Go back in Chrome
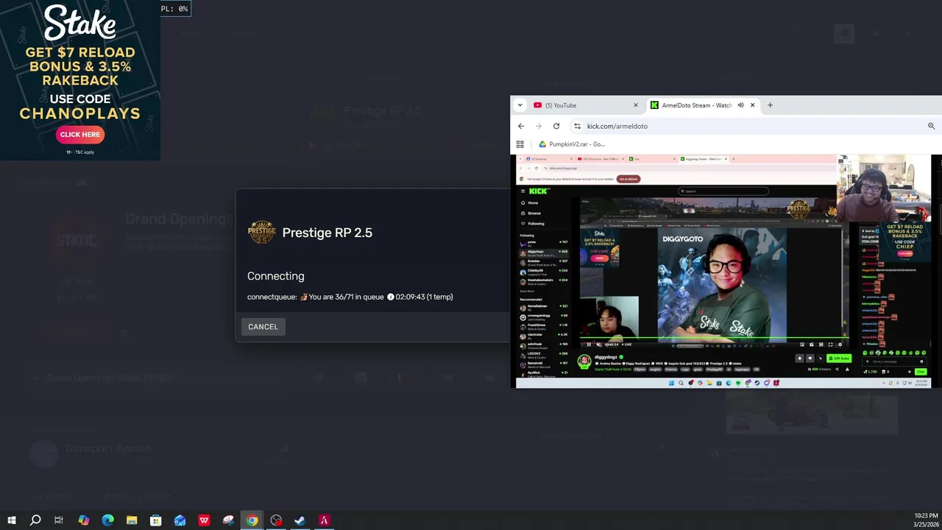 click(x=521, y=126)
